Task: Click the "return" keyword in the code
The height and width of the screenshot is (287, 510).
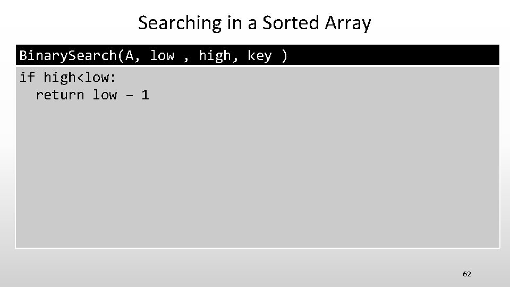Action: [x=59, y=95]
